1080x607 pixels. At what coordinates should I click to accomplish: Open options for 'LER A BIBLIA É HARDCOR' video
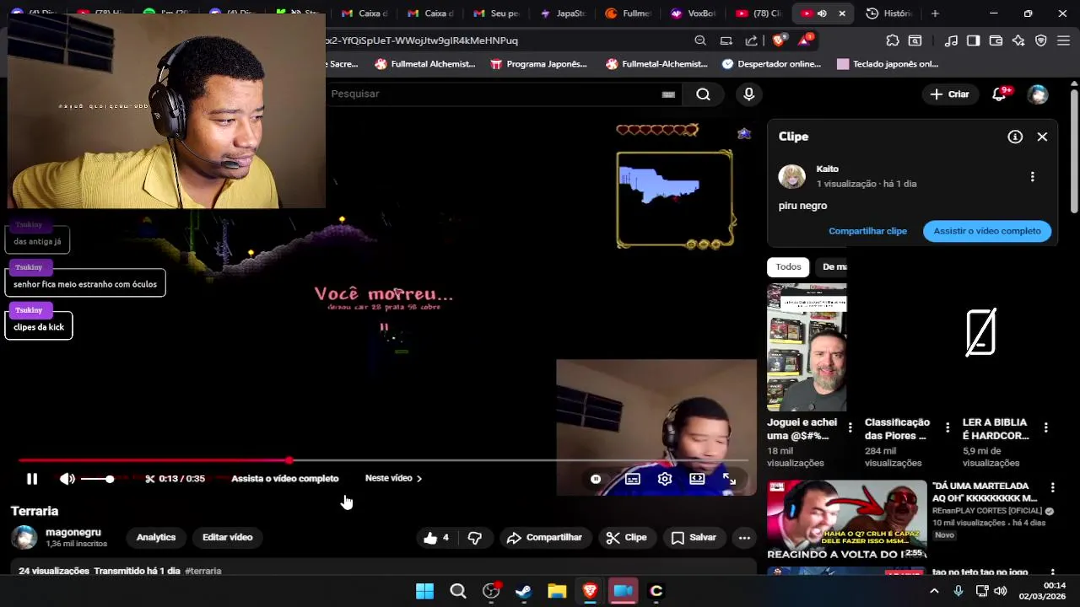[x=1045, y=427]
